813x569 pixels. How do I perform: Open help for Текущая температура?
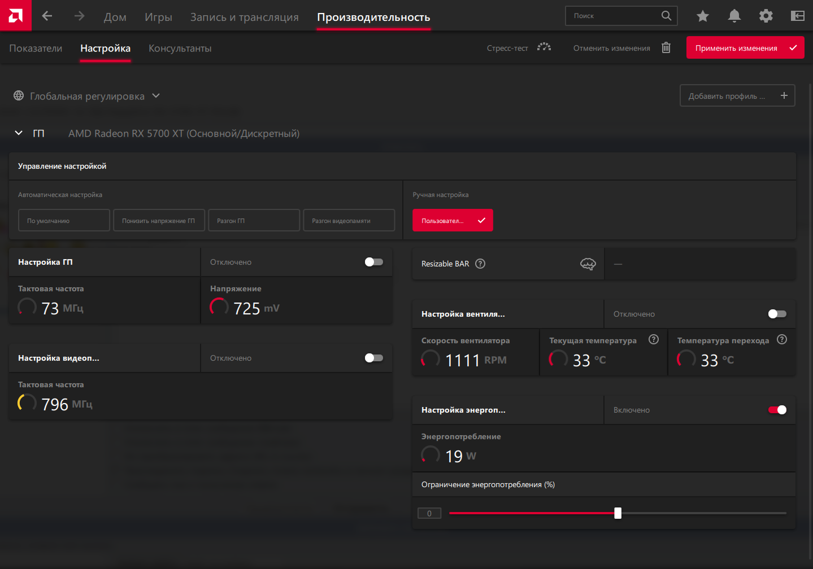click(654, 339)
